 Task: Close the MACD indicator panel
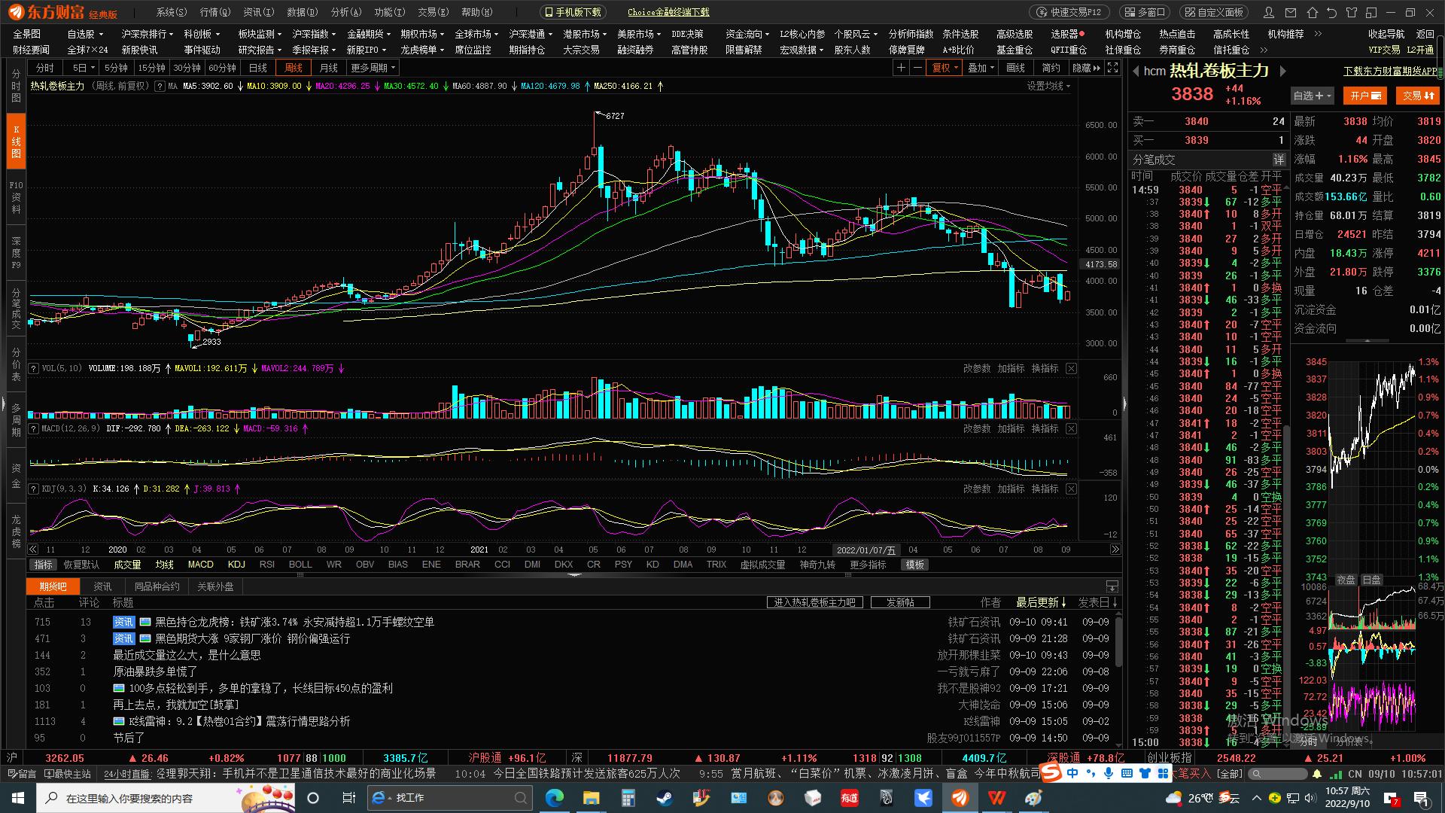point(1071,428)
